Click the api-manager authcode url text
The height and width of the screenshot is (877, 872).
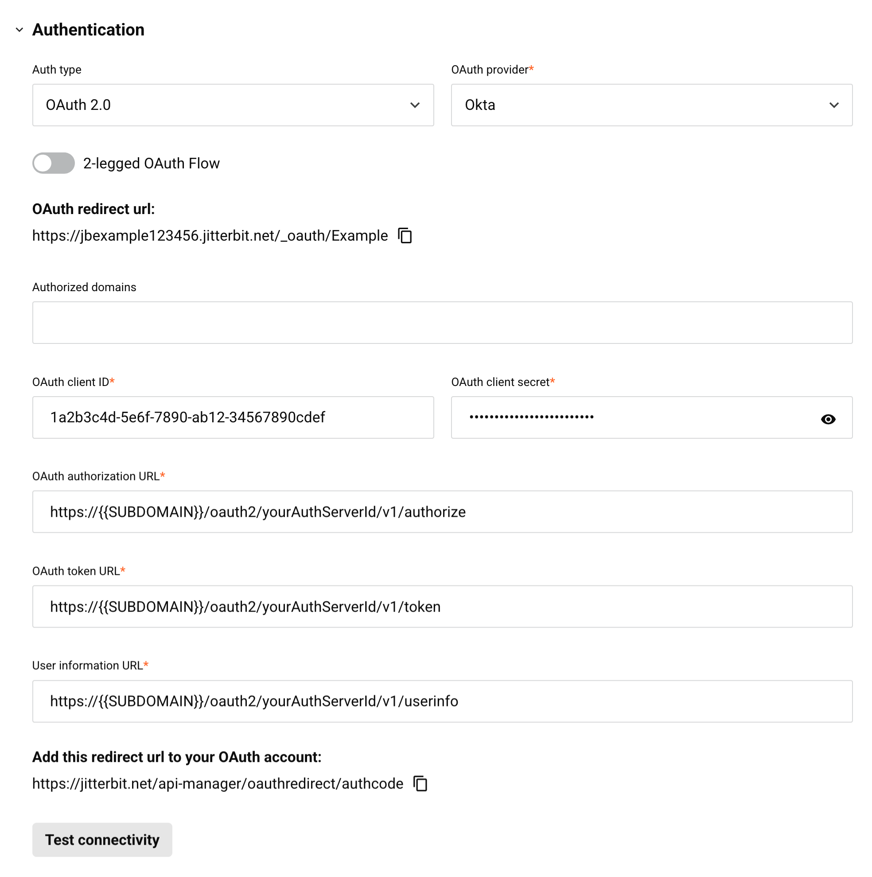tap(218, 783)
